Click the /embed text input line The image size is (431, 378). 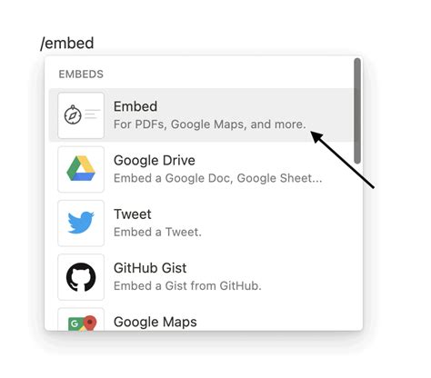click(67, 44)
